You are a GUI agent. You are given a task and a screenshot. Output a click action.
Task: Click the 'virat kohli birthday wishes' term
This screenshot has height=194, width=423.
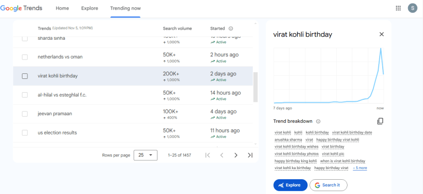pos(297,147)
